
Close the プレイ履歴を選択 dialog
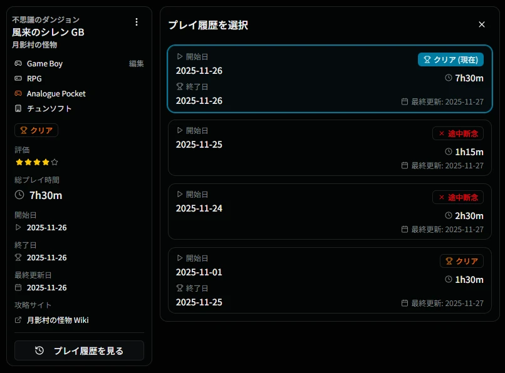pyautogui.click(x=481, y=24)
